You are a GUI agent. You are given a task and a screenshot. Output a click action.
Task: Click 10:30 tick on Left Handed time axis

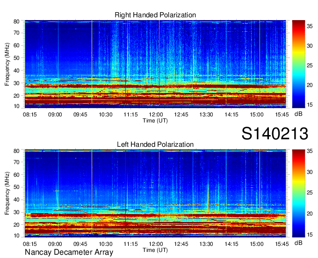click(106, 244)
